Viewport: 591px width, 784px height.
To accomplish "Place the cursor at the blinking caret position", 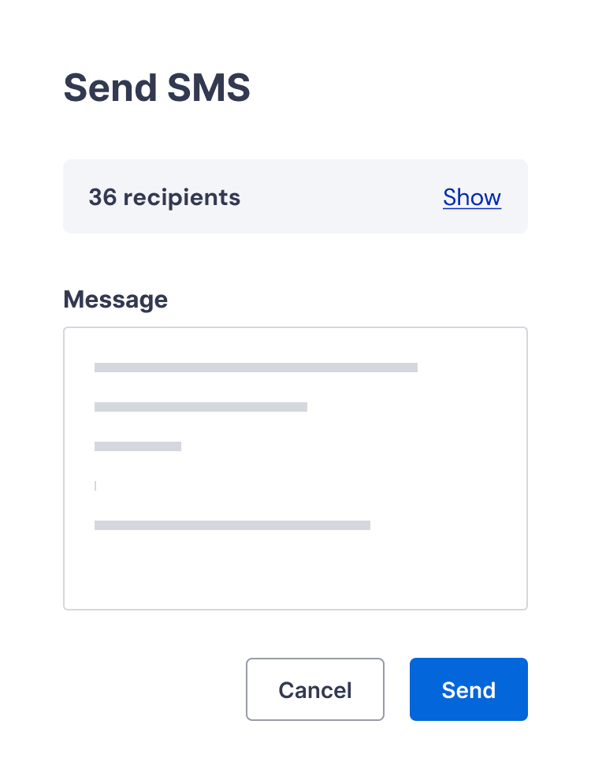I will [x=95, y=486].
